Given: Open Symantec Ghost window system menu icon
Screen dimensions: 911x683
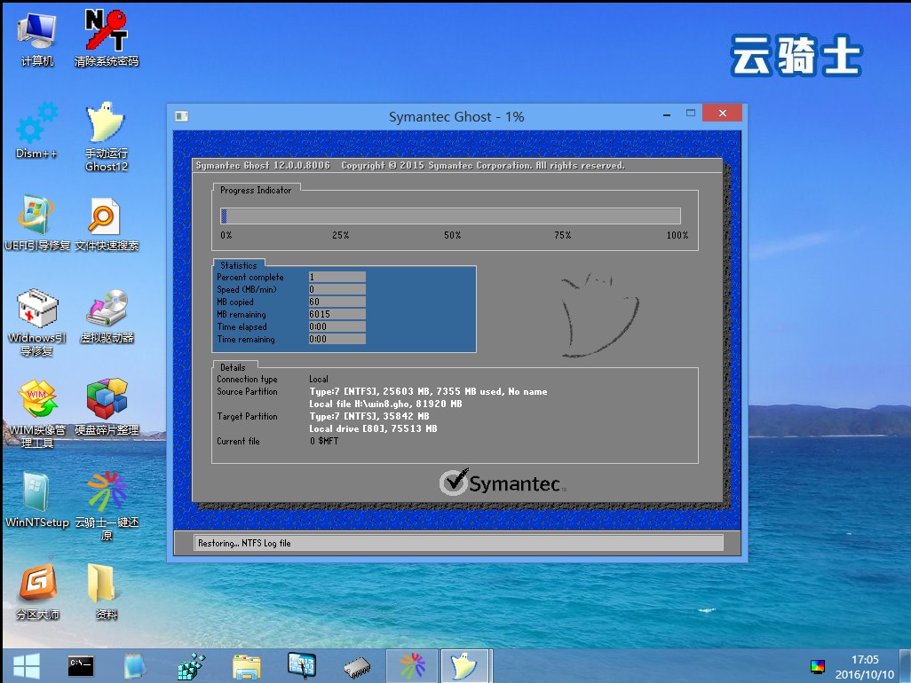Looking at the screenshot, I should tap(182, 116).
